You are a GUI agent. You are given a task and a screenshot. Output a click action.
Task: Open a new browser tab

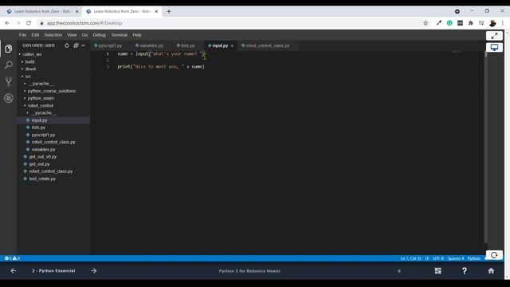click(169, 11)
